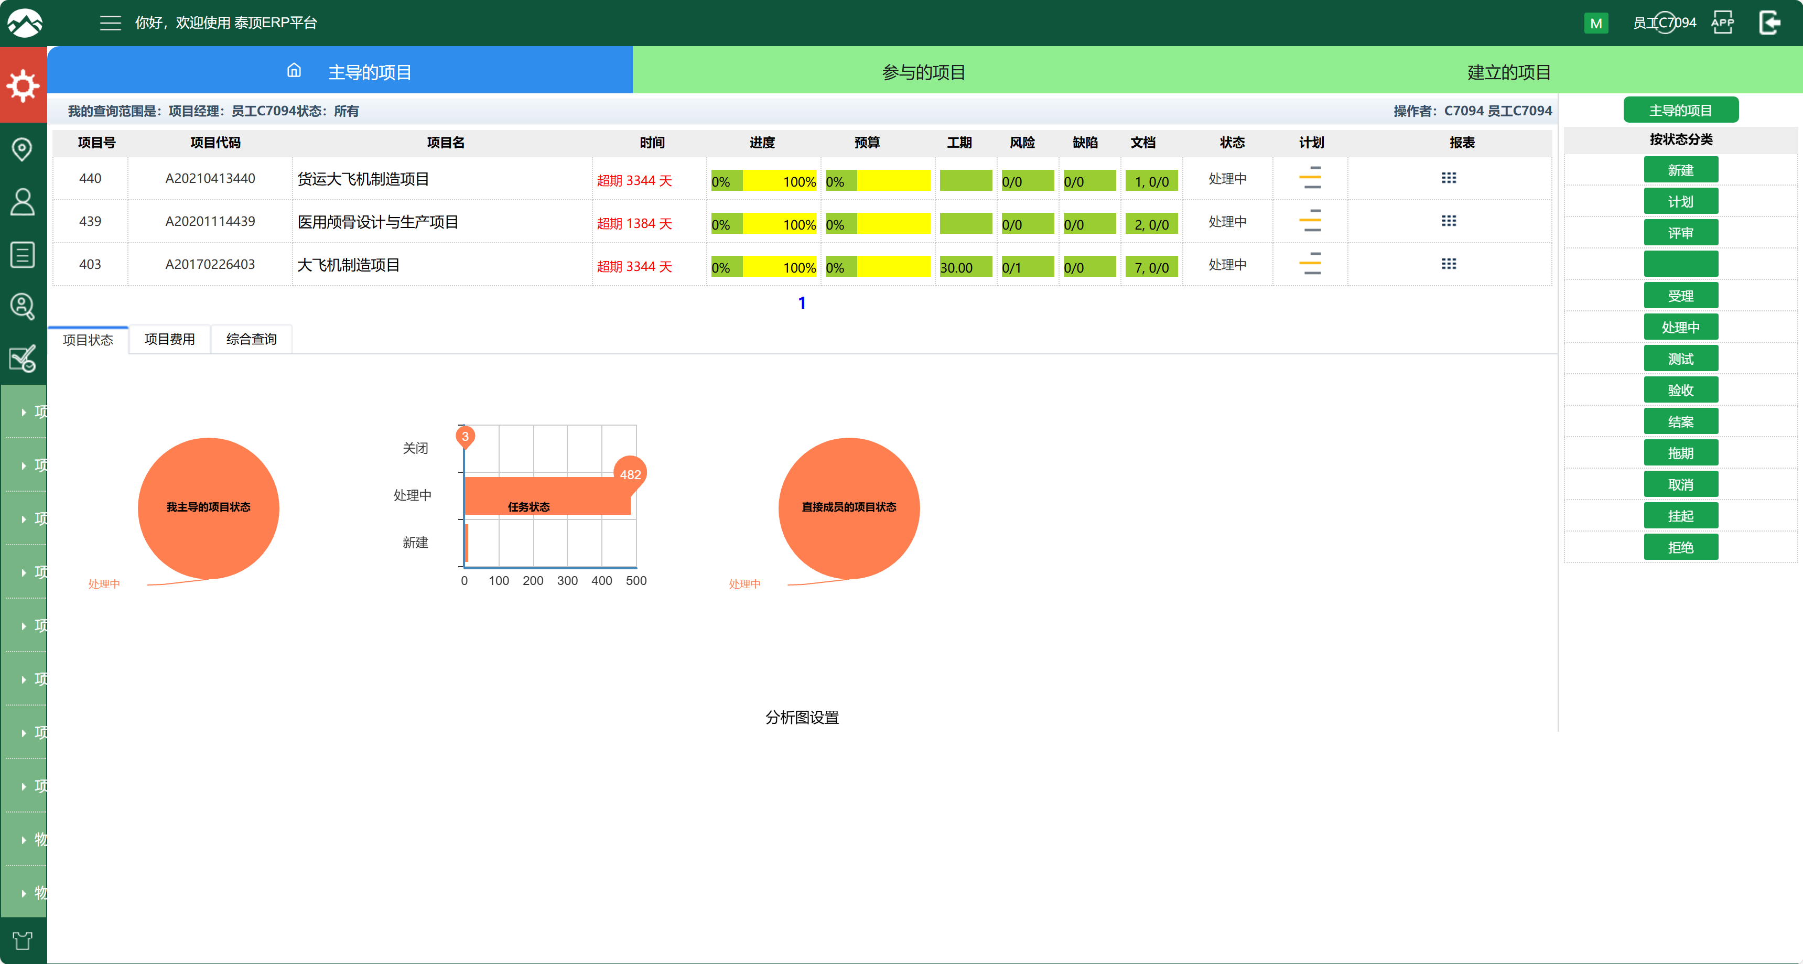The width and height of the screenshot is (1803, 964).
Task: Go to page 1 of results
Action: 802,303
